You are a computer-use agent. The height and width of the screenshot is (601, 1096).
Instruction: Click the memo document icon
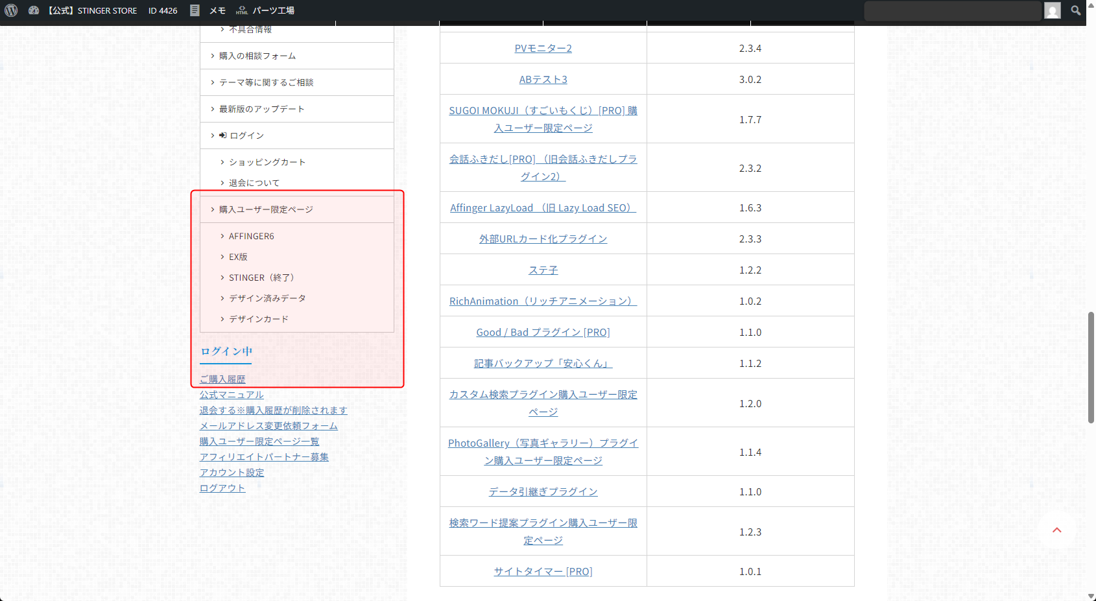point(195,10)
